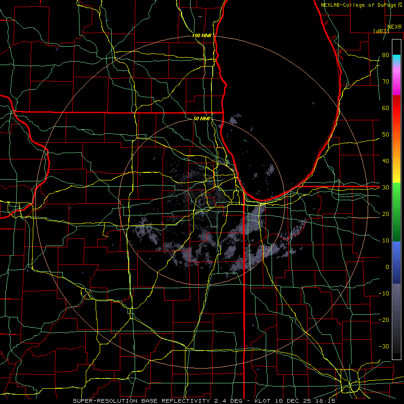The width and height of the screenshot is (404, 404).
Task: Click the 60 value on the dBZ scale
Action: pyautogui.click(x=386, y=108)
